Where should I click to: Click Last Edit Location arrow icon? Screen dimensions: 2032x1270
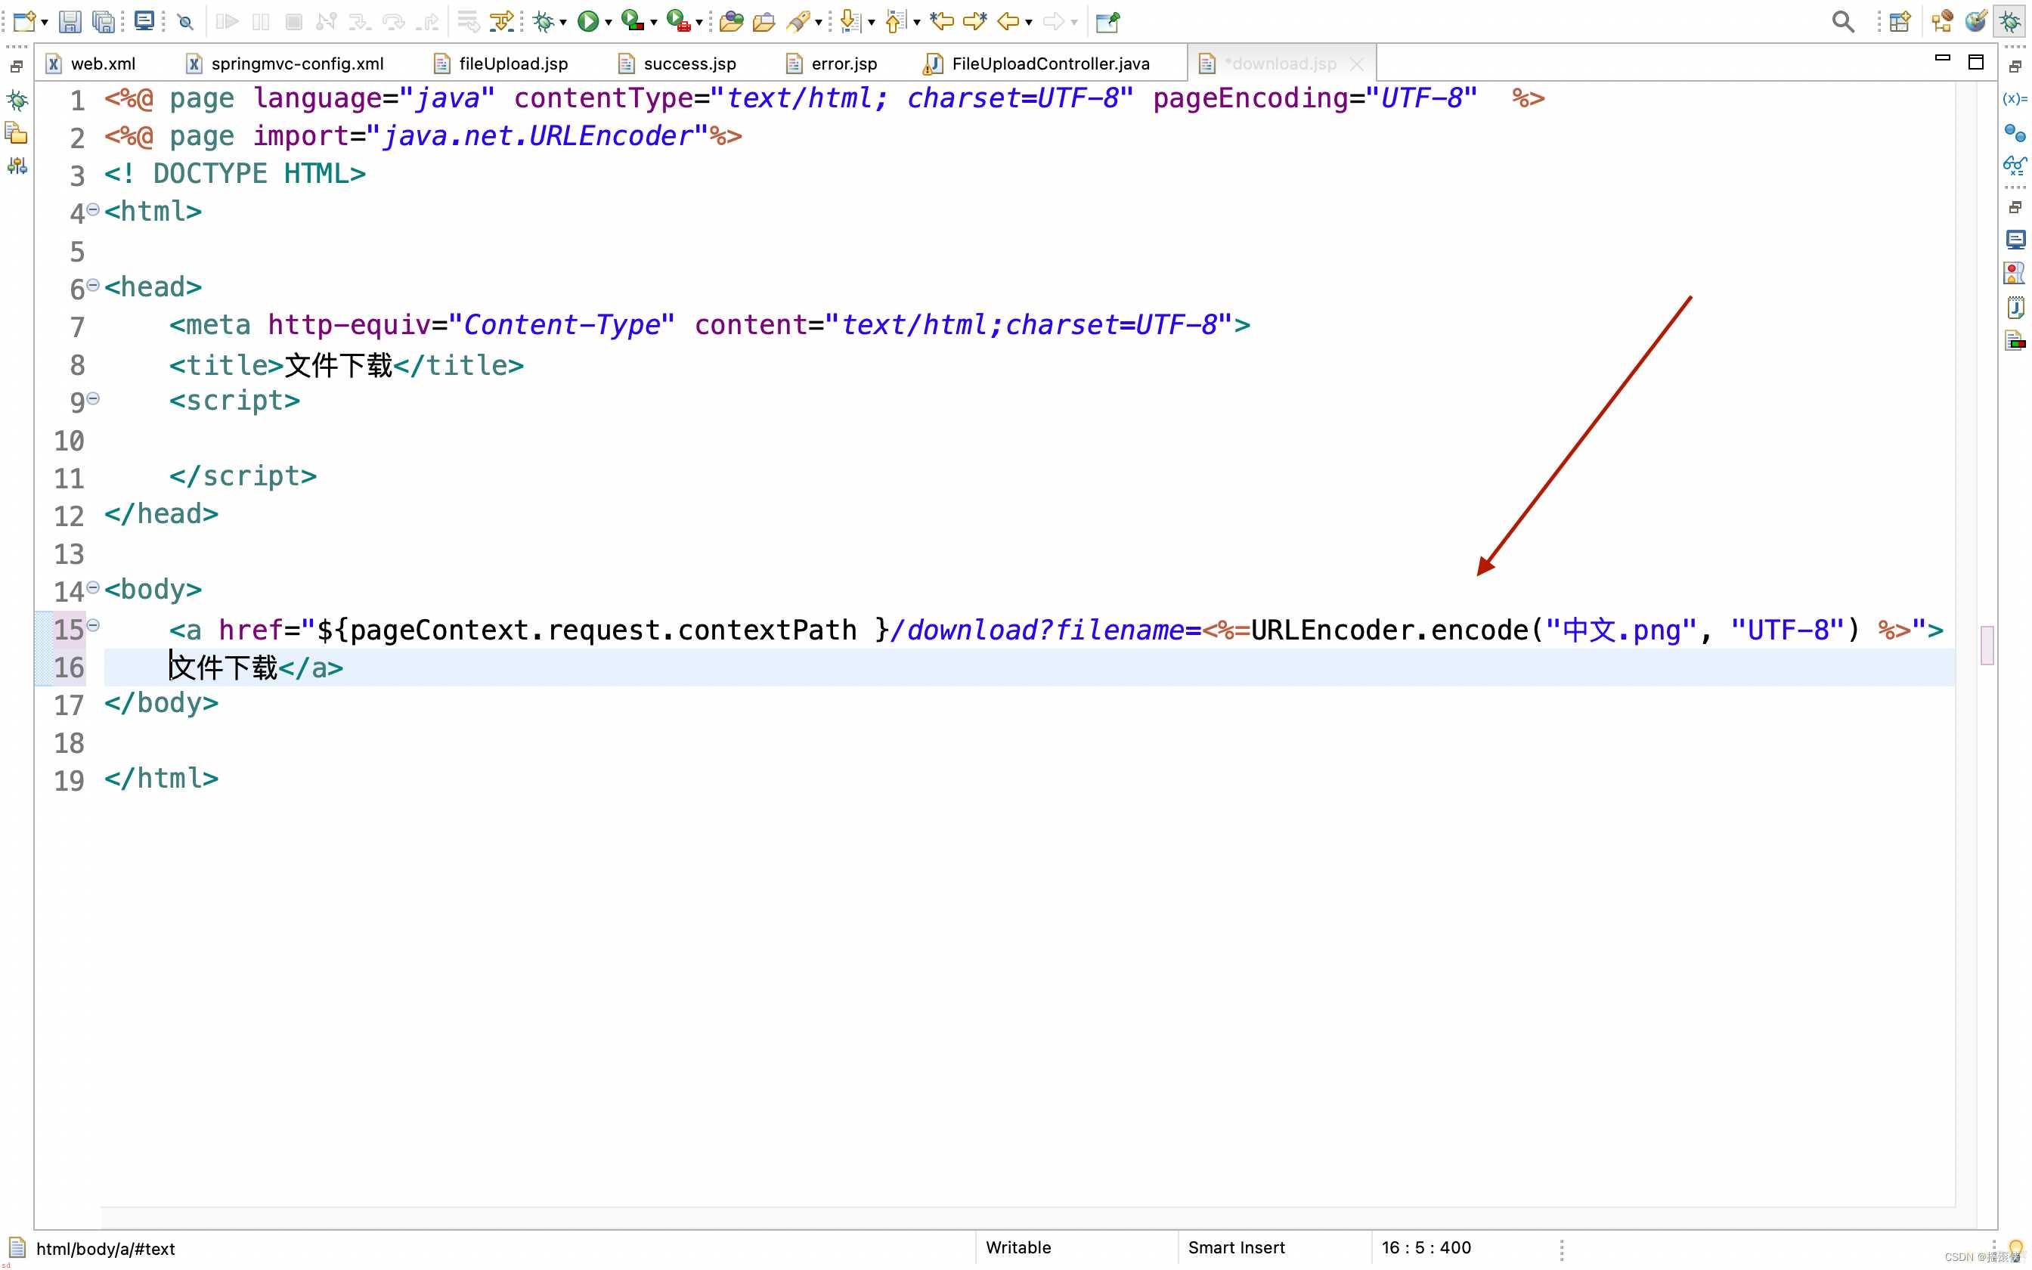pos(942,21)
